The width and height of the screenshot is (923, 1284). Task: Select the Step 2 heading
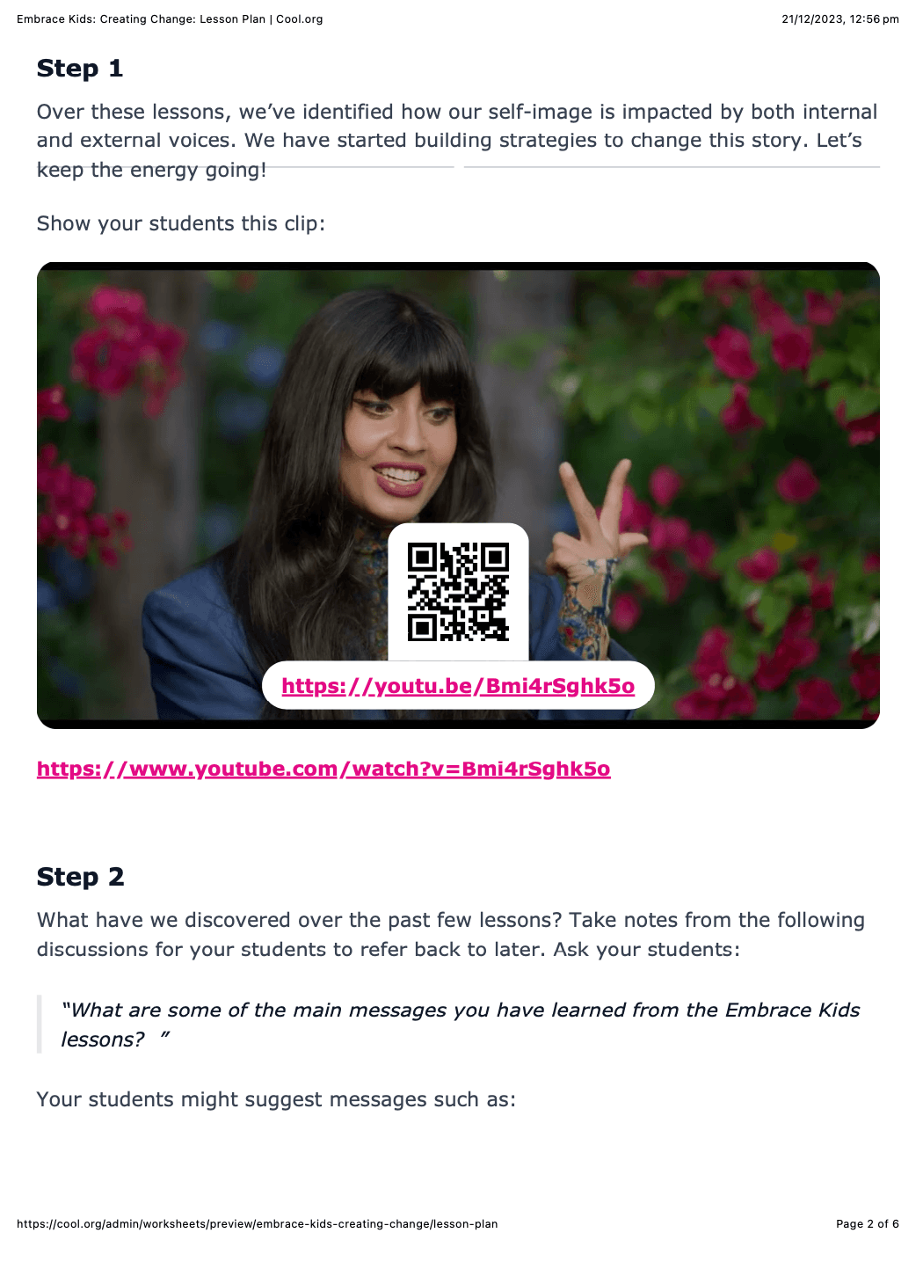[x=81, y=877]
